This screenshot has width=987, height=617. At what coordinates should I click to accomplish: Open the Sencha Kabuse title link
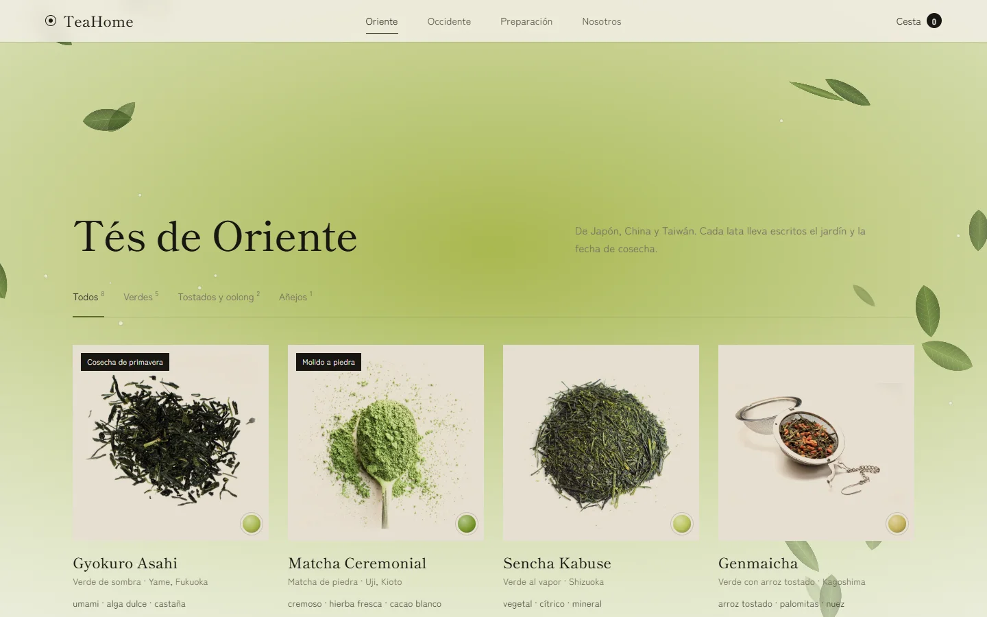pos(557,564)
